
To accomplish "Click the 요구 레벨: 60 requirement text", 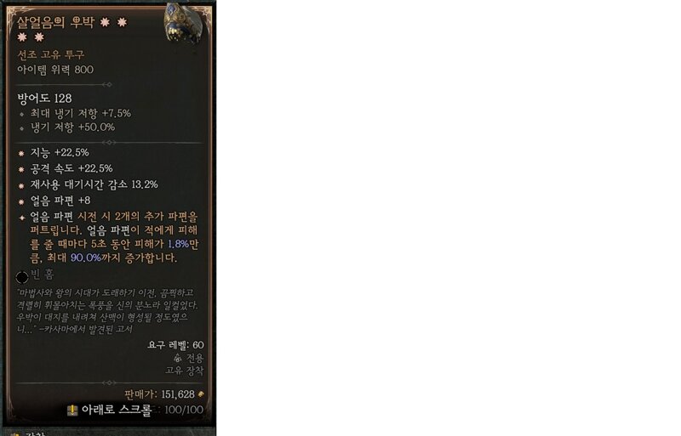I will tap(175, 345).
